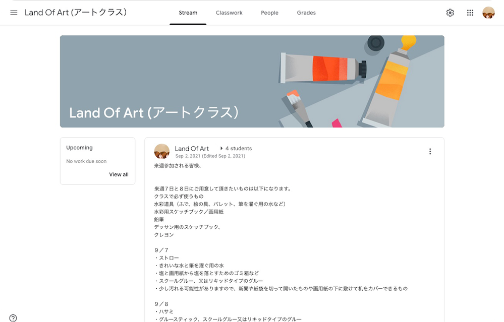Expand the 4 students recipient list
Screen dimensions: 504x322
tap(236, 148)
